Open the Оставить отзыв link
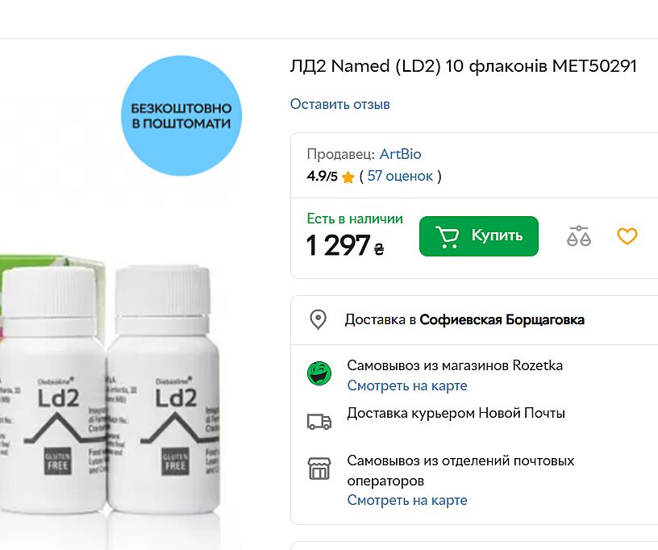This screenshot has height=550, width=658. coord(339,104)
